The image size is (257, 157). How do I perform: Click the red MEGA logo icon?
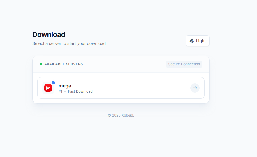[48, 88]
